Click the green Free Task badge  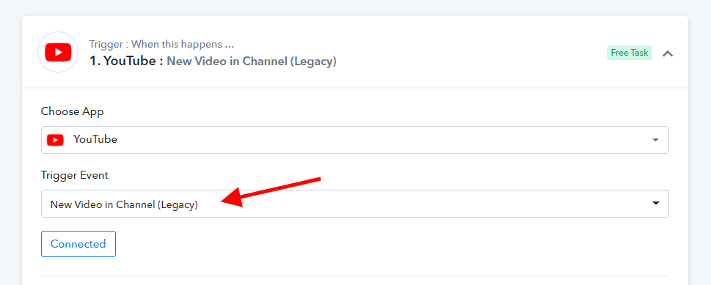[x=630, y=53]
